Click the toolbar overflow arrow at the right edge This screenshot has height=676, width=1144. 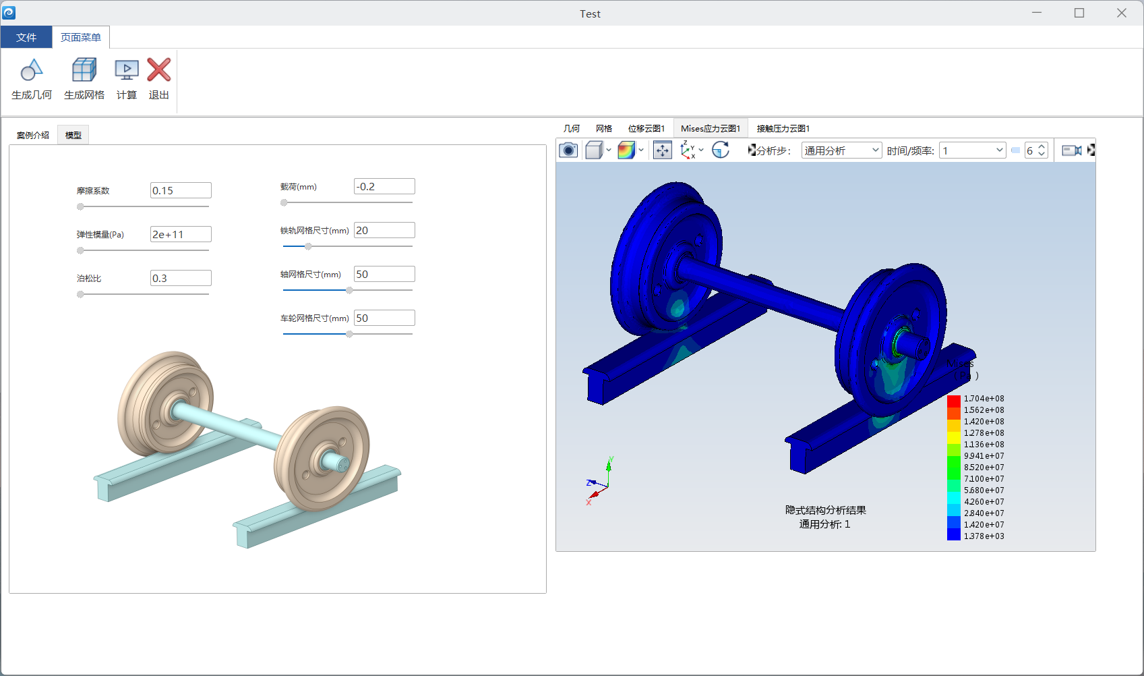[1091, 150]
